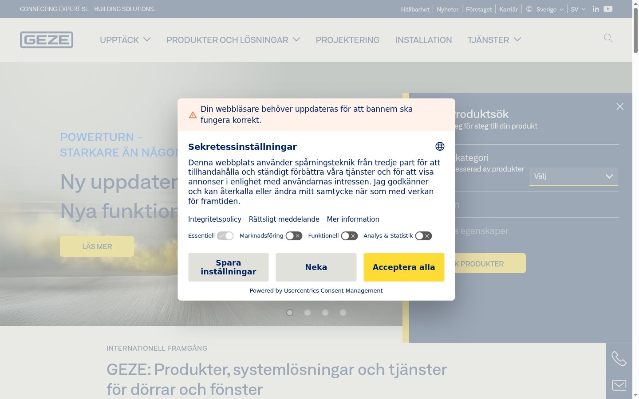Open the SV language selector

(x=578, y=9)
